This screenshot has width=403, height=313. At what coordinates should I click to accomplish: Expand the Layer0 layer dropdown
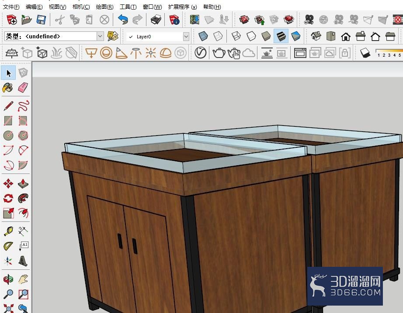186,37
